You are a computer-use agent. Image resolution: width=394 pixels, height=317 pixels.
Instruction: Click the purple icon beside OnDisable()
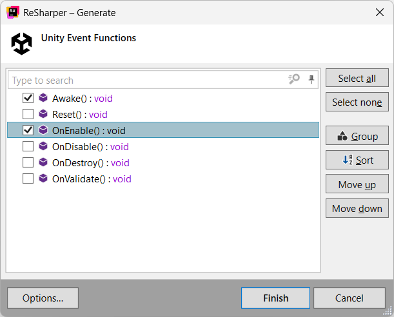point(43,146)
